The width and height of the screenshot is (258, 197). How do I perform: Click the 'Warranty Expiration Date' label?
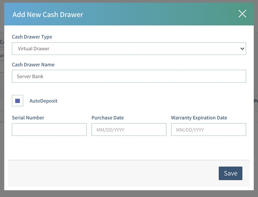tap(199, 118)
